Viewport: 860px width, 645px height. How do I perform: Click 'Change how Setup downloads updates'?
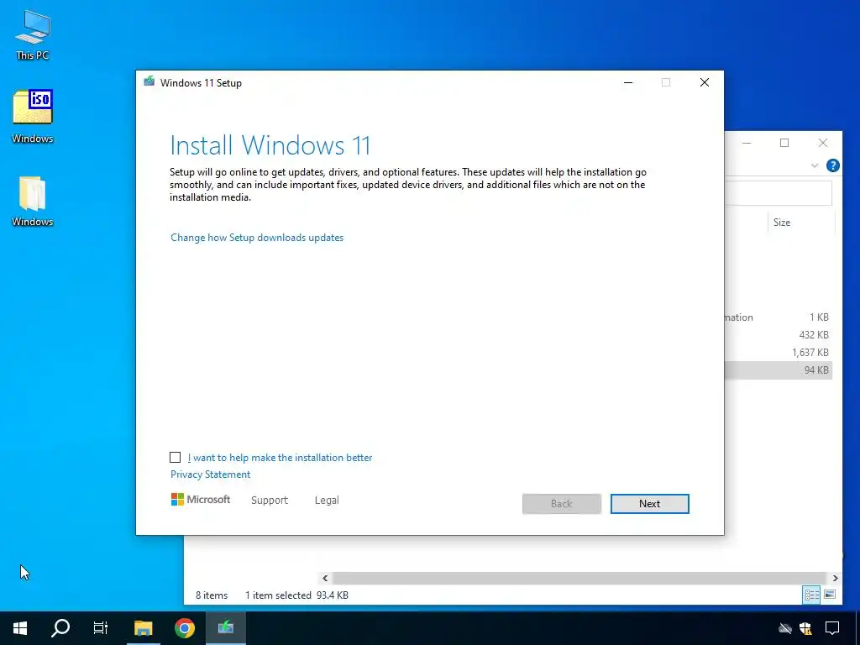coord(257,238)
